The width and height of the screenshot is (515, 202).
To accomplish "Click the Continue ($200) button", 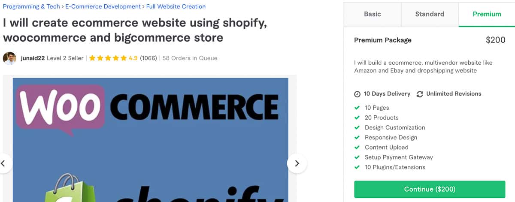I will pyautogui.click(x=430, y=189).
